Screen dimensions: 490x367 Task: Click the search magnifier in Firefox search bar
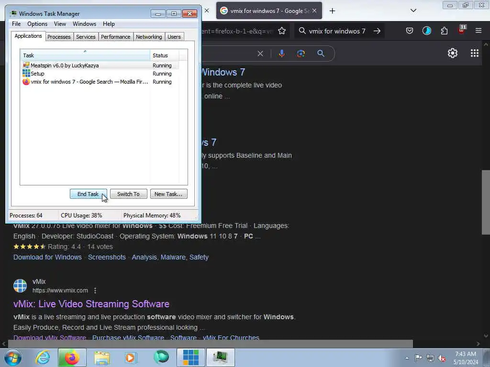[x=302, y=31]
